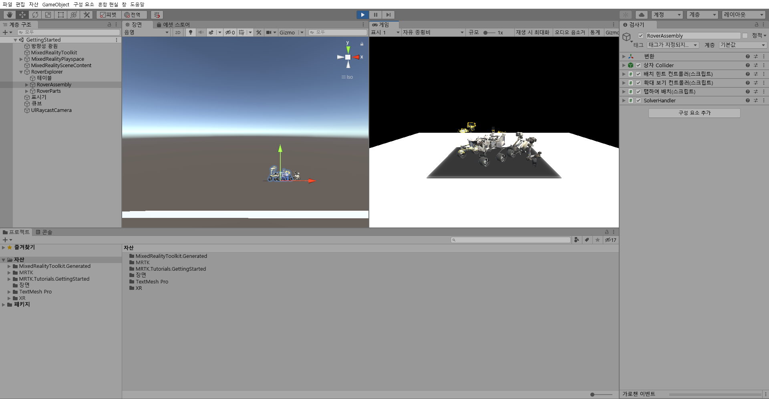Open the 기본값 layer dropdown
769x399 pixels.
tap(743, 45)
